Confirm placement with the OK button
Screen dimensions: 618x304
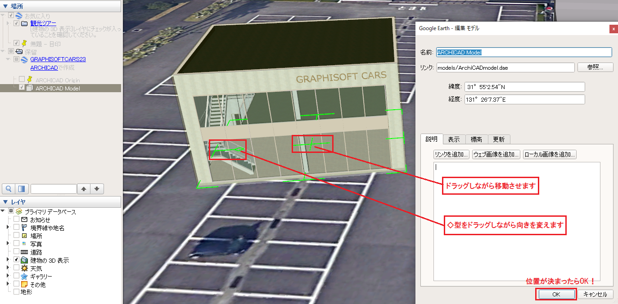tap(556, 294)
